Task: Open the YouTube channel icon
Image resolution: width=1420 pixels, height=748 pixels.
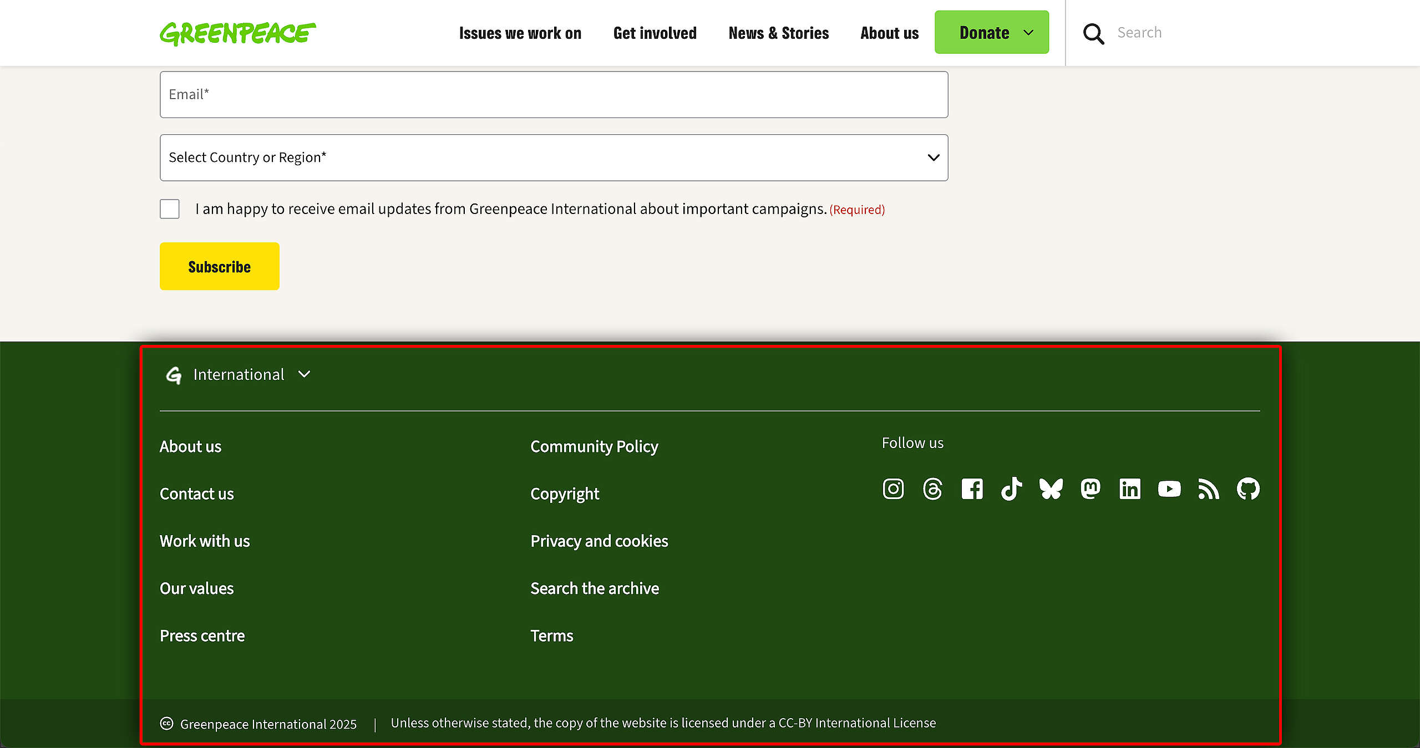Action: pos(1169,489)
